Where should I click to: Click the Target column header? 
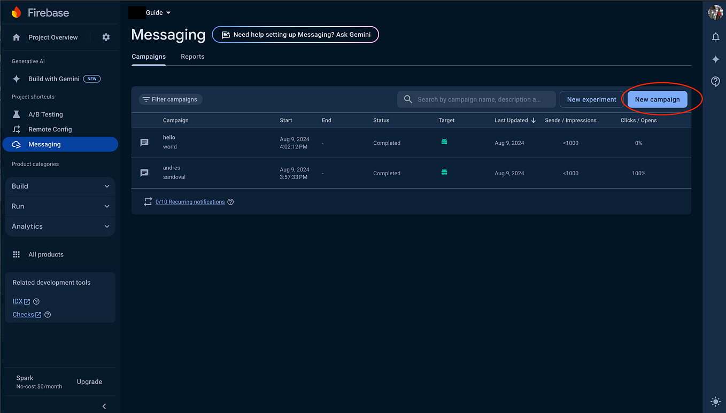pyautogui.click(x=446, y=120)
